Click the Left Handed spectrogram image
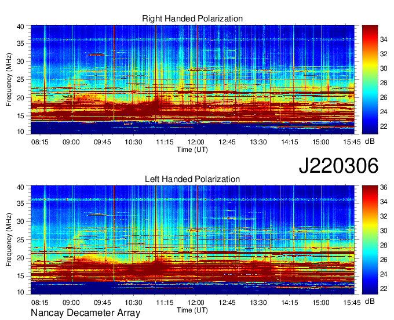 click(x=192, y=240)
